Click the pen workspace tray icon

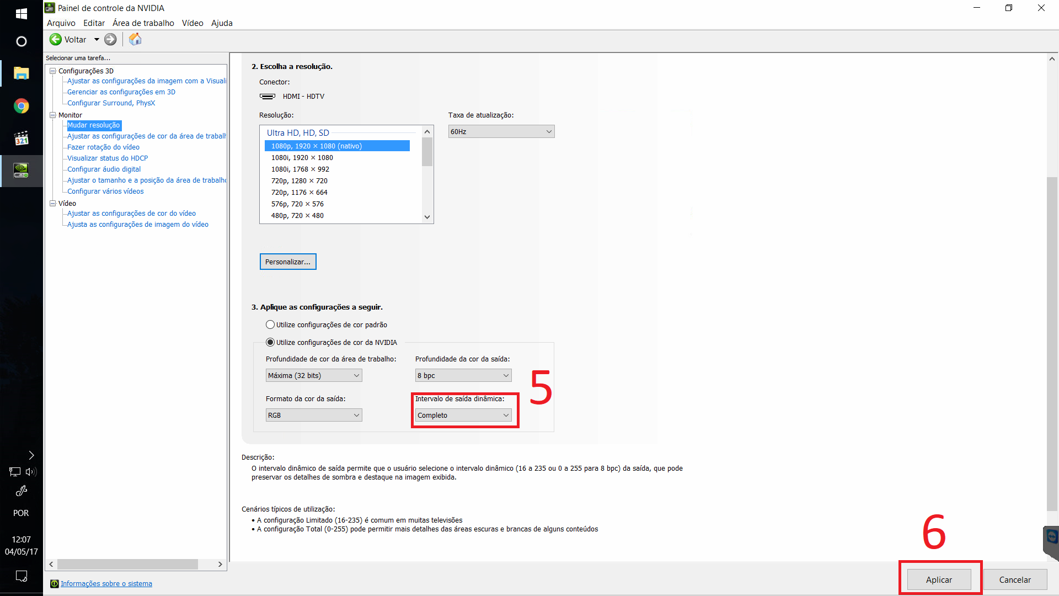[x=22, y=491]
